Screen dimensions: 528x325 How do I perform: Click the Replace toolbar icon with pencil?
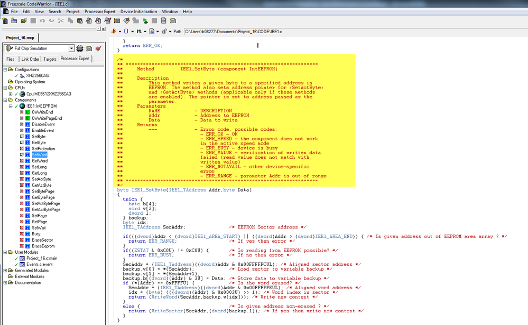pos(108,21)
